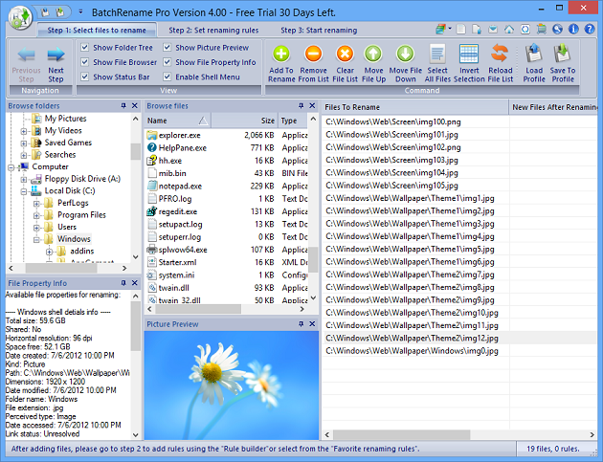Viewport: 603px width, 462px height.
Task: Collapse the Computer tree node
Action: tap(11, 167)
